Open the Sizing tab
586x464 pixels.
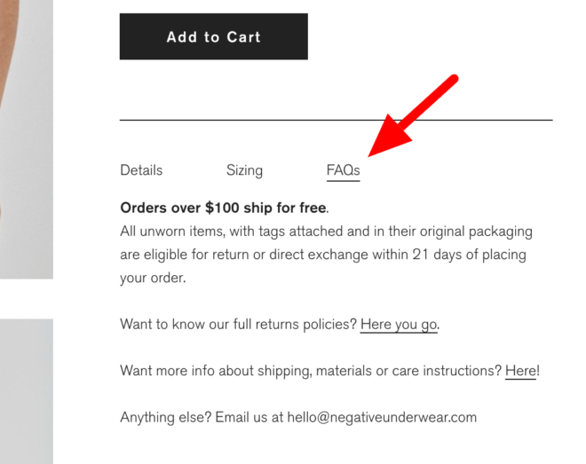(244, 170)
